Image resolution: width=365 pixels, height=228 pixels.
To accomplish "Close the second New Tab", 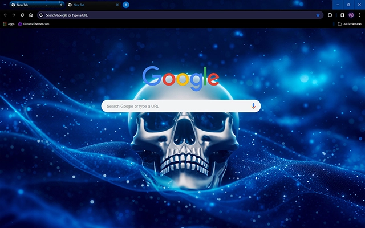I will tap(117, 5).
